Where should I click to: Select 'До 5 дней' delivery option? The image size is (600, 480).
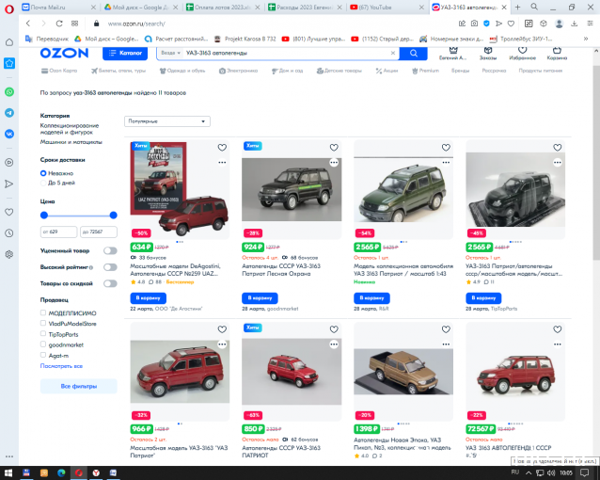(43, 183)
